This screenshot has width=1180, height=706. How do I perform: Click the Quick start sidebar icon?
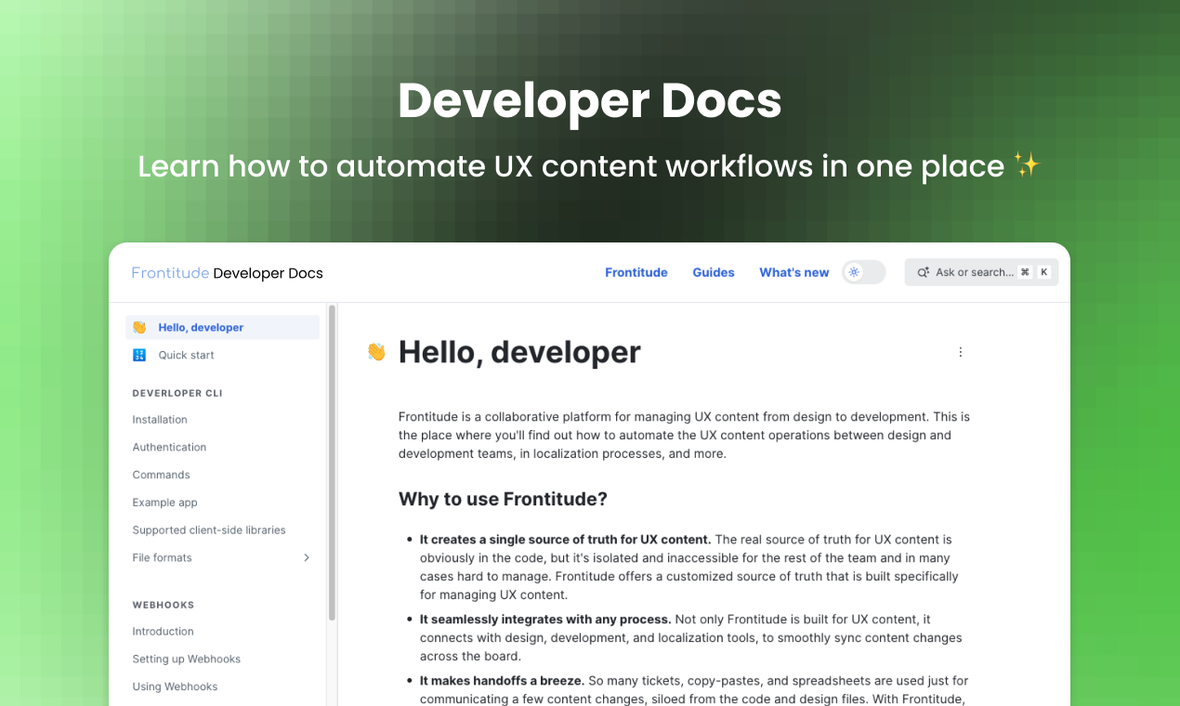point(139,355)
